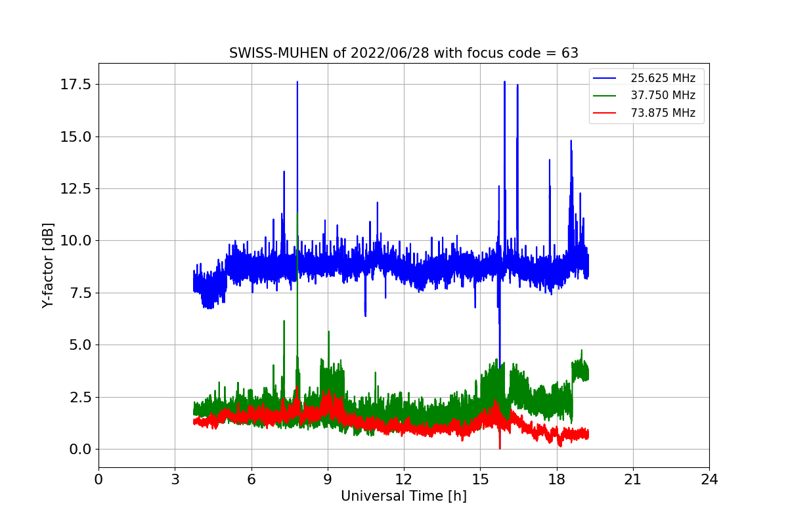Click the Y-factor [dB] axis label
This screenshot has width=788, height=525.
point(48,265)
